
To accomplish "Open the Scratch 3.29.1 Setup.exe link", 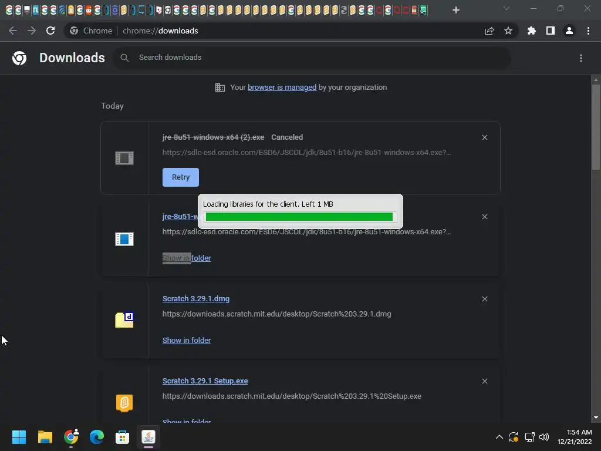I will pyautogui.click(x=205, y=381).
